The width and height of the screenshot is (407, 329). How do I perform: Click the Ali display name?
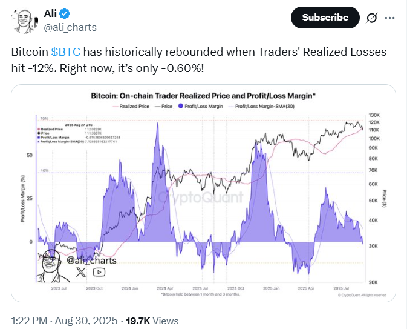[x=50, y=13]
